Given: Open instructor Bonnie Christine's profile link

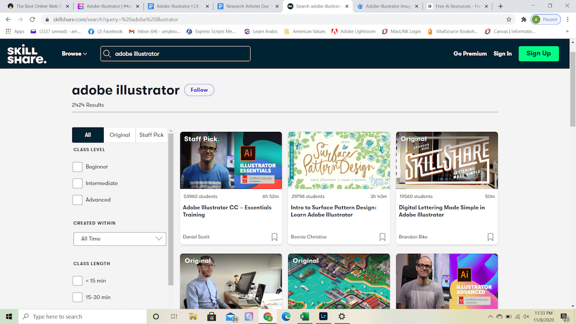Looking at the screenshot, I should 309,237.
